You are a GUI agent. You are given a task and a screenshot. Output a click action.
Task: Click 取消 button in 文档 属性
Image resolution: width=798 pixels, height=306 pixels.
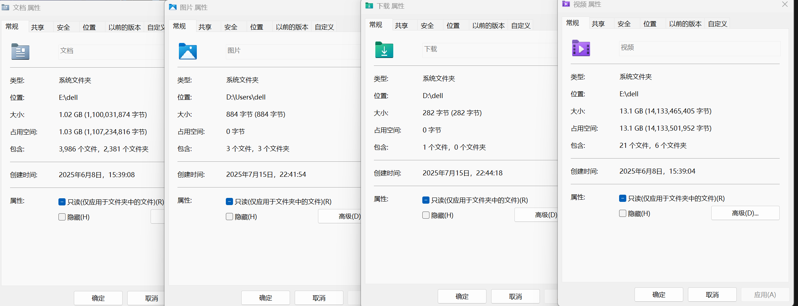click(x=146, y=298)
